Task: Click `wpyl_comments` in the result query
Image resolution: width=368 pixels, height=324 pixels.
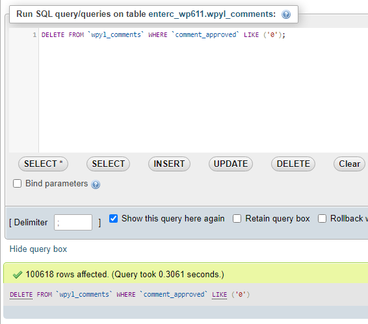Action: [x=84, y=294]
